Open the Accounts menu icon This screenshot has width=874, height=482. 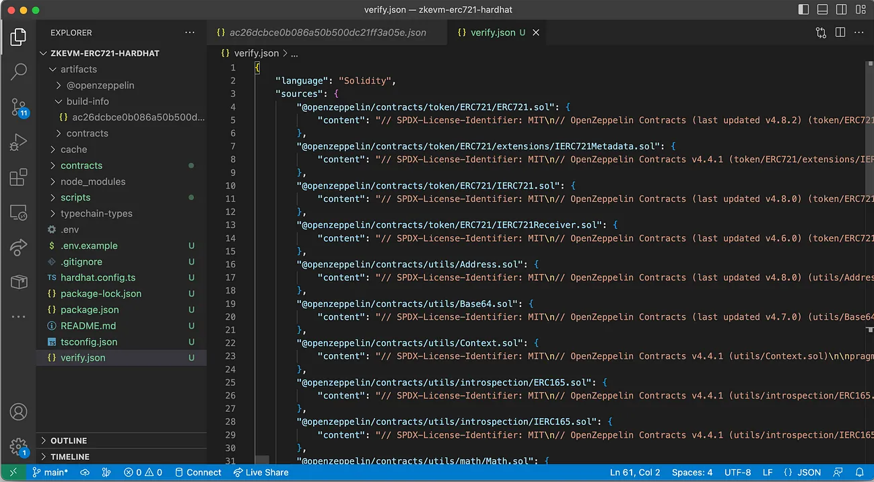[19, 411]
